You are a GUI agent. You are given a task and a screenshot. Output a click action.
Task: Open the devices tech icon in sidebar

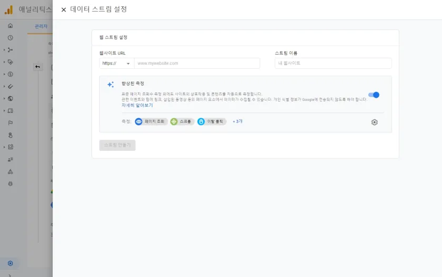[x=11, y=110]
